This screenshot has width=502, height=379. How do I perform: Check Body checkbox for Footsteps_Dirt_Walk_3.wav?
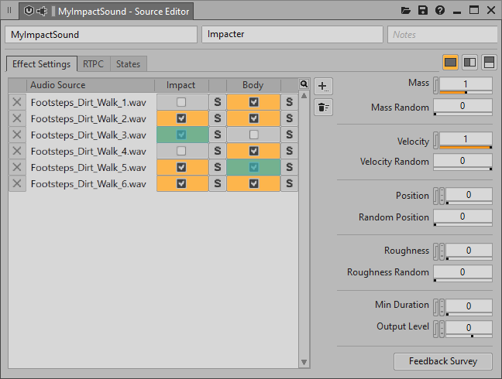253,135
